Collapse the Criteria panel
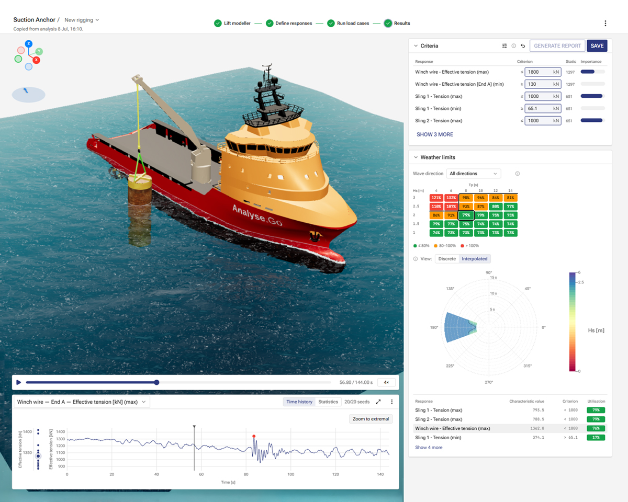This screenshot has height=502, width=628. click(416, 46)
